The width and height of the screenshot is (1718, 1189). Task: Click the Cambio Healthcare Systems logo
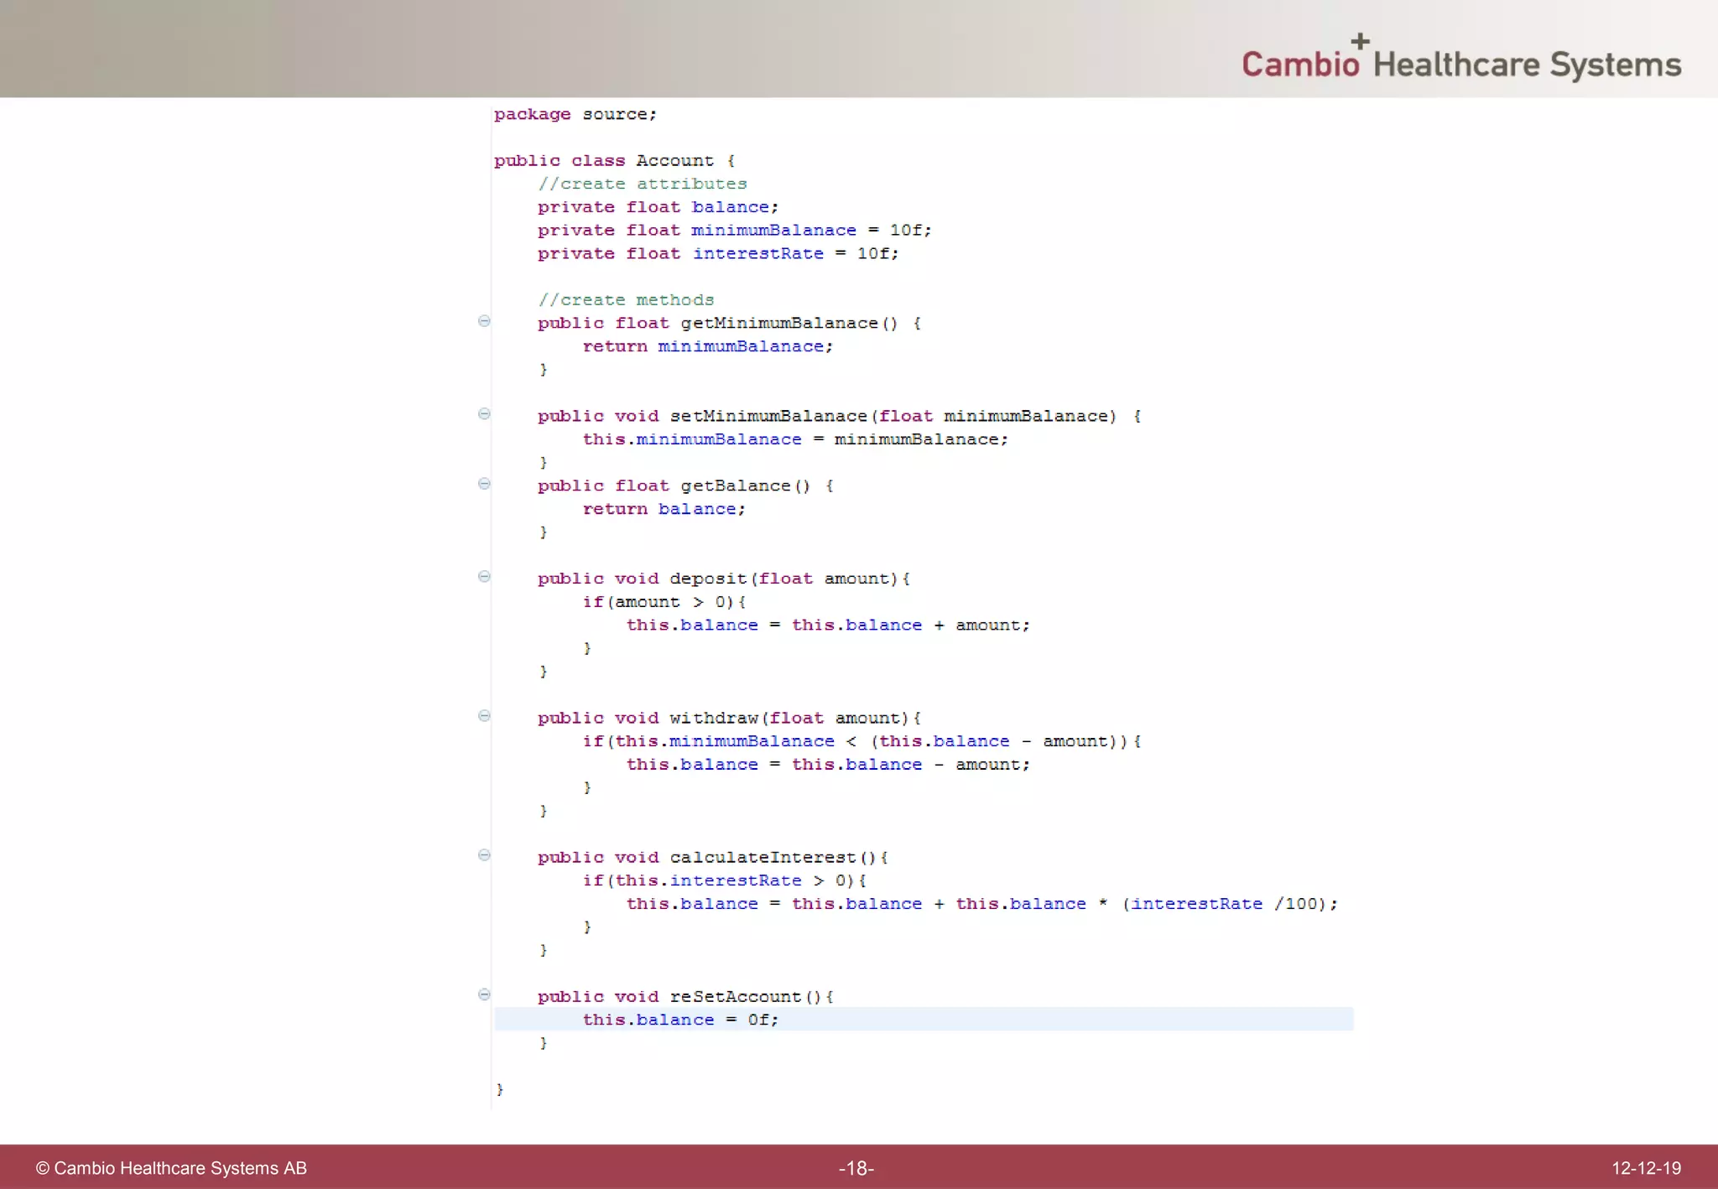point(1460,64)
